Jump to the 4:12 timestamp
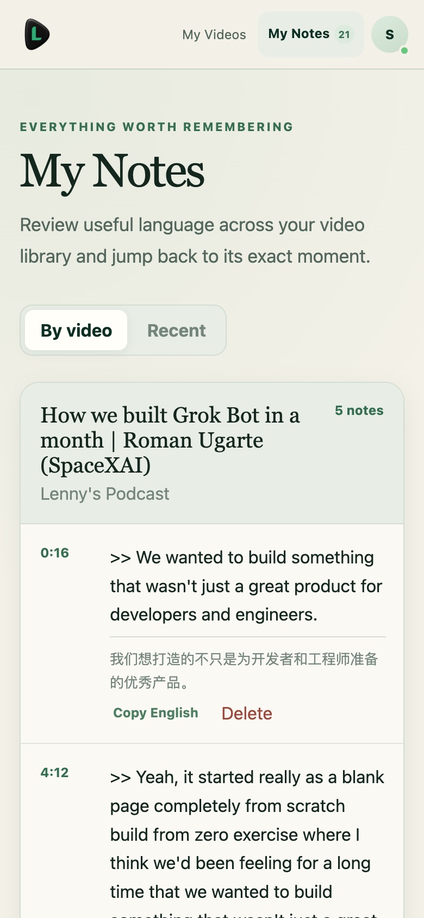 [x=55, y=773]
